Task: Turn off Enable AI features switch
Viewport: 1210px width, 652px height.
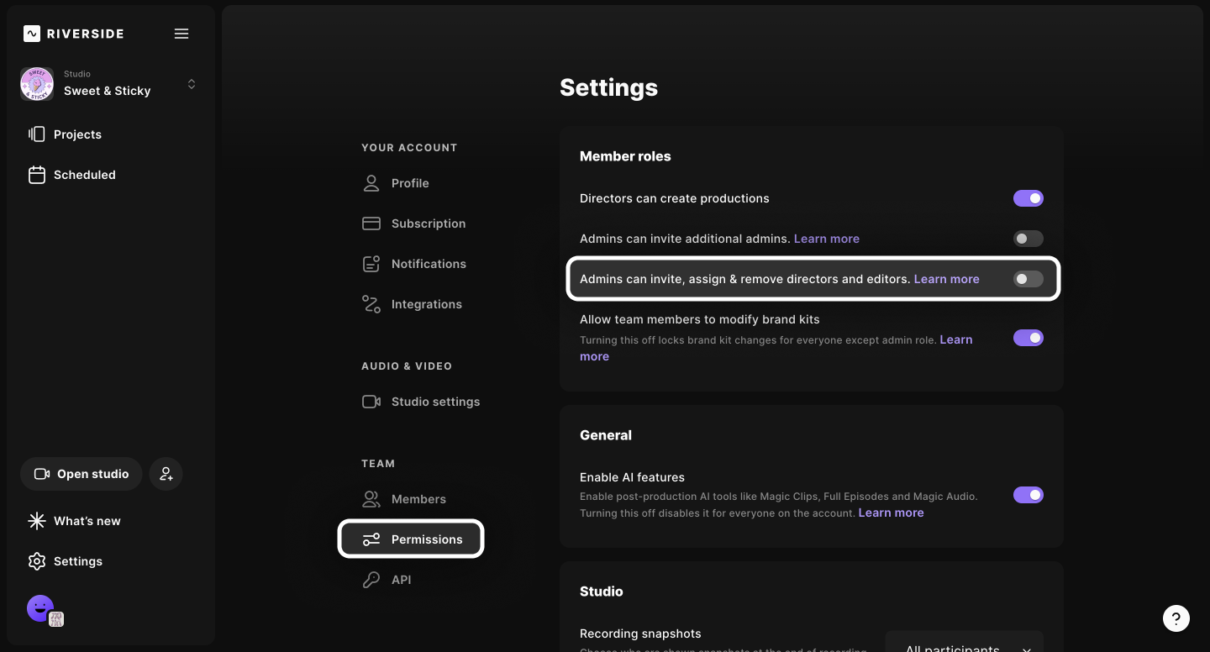Action: coord(1028,495)
